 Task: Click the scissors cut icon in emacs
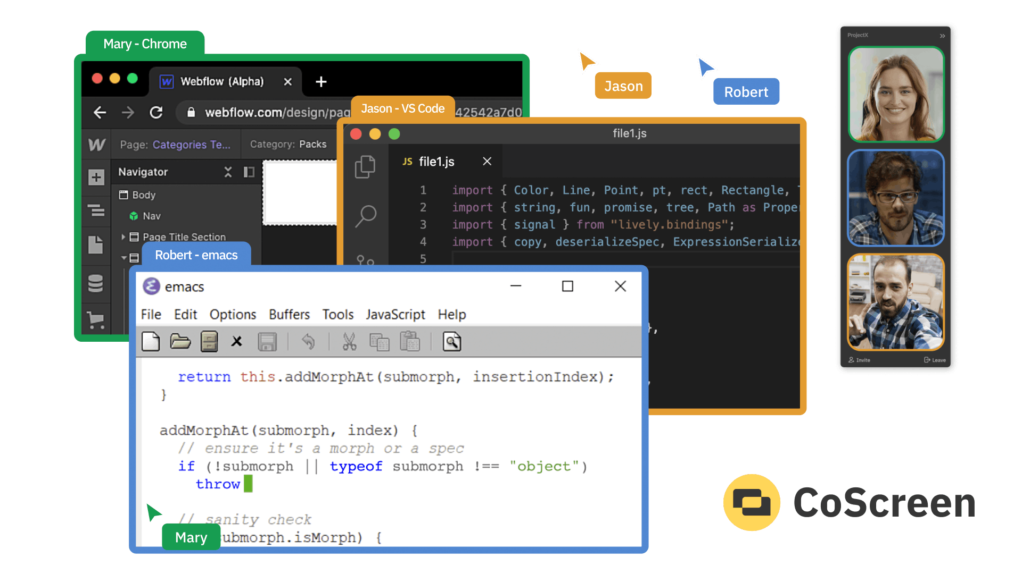coord(349,342)
